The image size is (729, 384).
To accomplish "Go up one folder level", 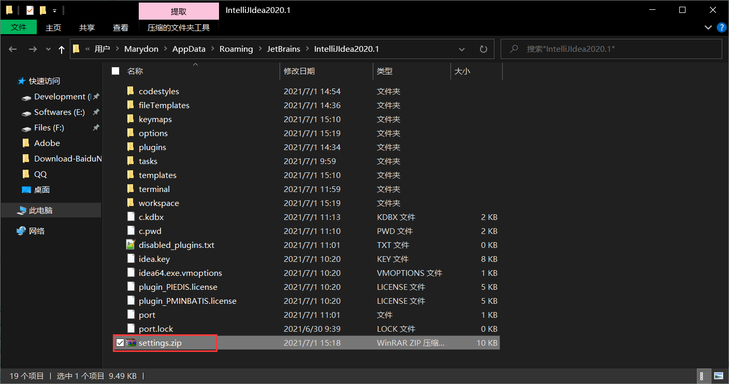I will (62, 49).
